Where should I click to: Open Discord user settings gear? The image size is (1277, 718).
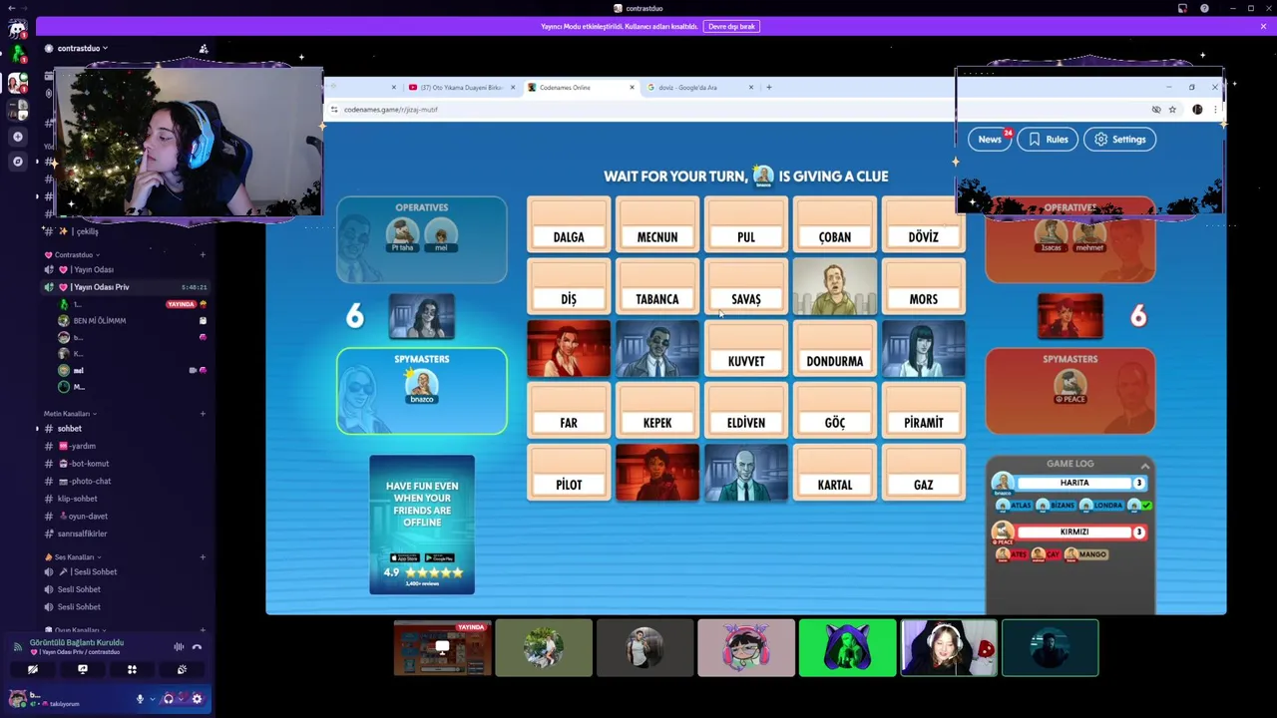197,699
